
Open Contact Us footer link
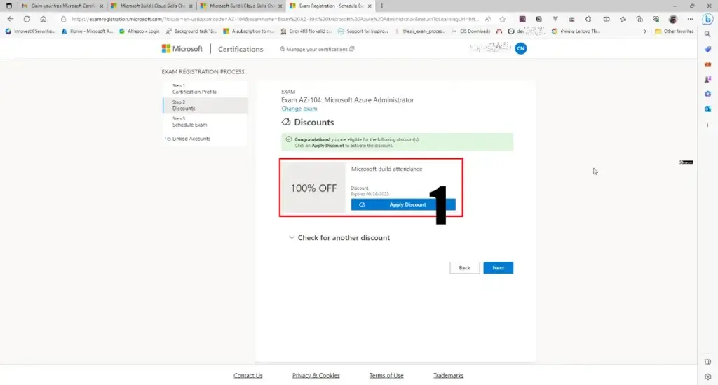(248, 375)
